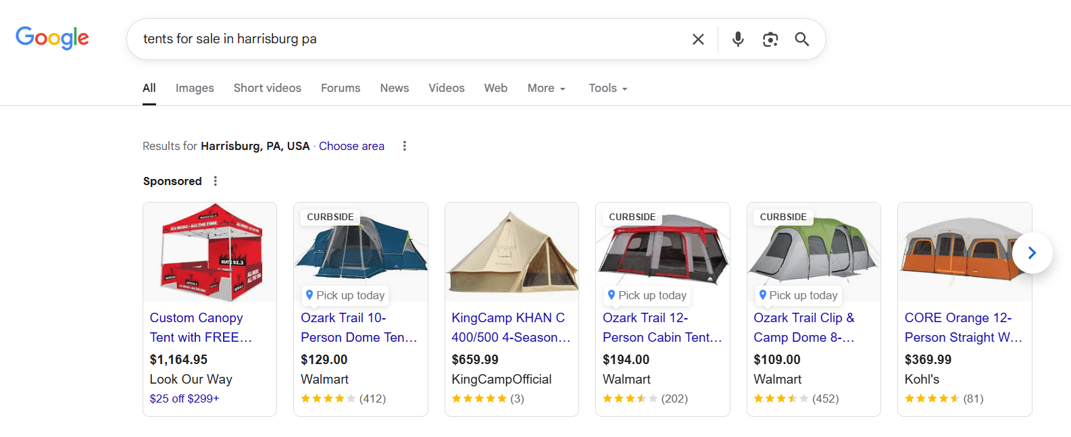
Task: Open search by image camera icon
Action: [x=770, y=39]
